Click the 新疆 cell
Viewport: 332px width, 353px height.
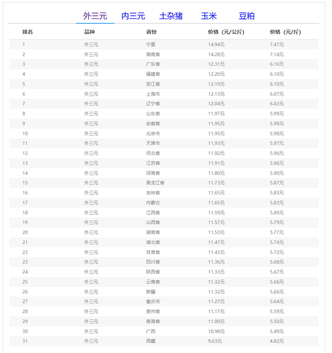(x=150, y=292)
